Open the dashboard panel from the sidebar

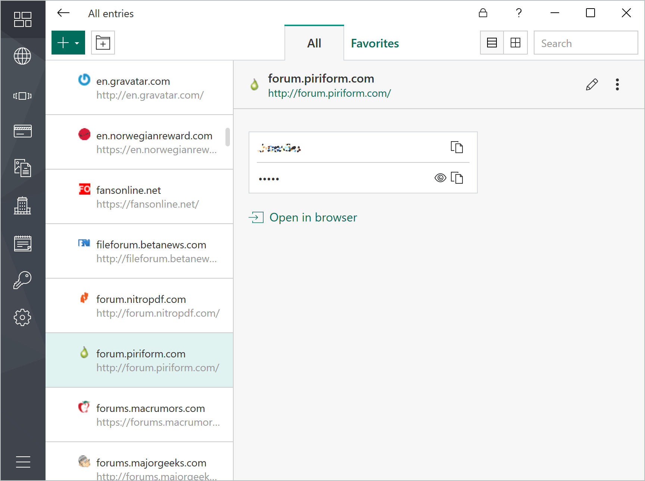(23, 19)
